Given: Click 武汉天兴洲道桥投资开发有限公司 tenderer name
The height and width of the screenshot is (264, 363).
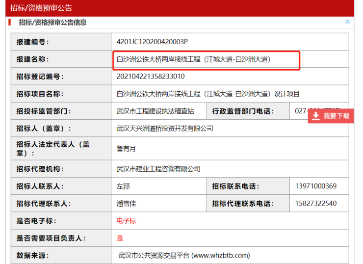Looking at the screenshot, I should tap(165, 128).
